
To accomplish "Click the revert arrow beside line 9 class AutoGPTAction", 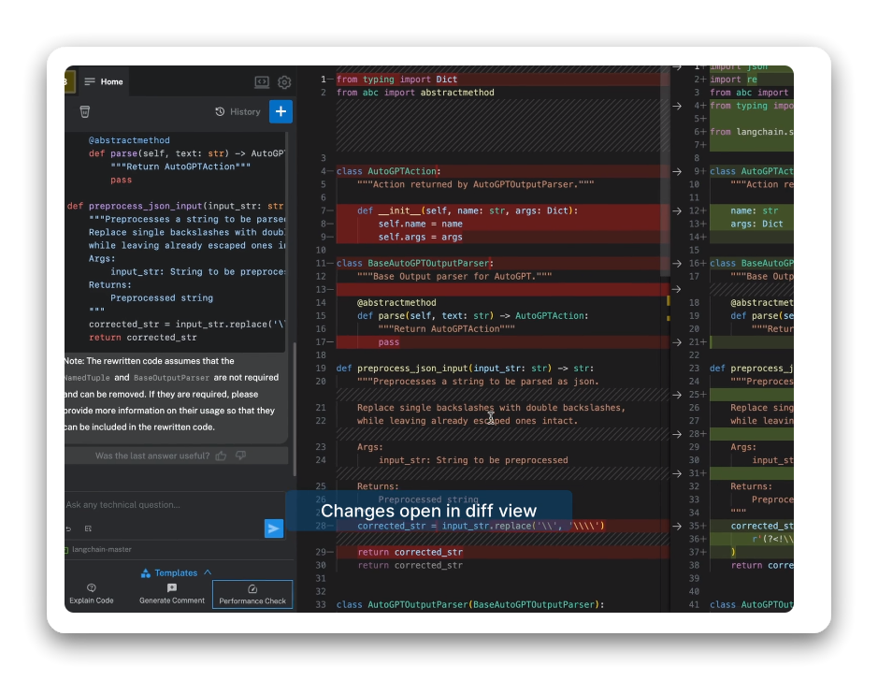I will coord(677,171).
